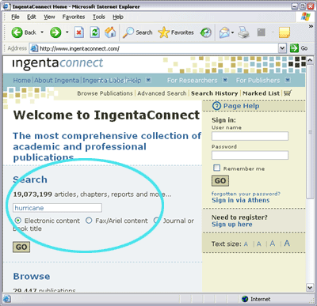
Task: Choose the largest text size A
Action: (x=287, y=244)
